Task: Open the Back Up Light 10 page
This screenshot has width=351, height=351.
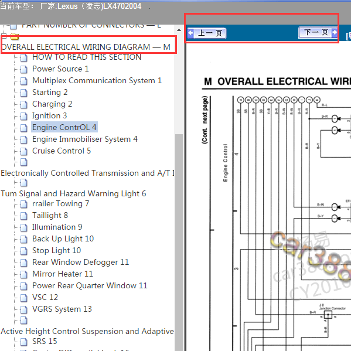Action: click(x=63, y=239)
